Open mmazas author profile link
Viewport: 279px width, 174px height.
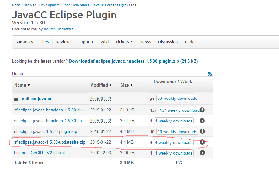(x=66, y=29)
